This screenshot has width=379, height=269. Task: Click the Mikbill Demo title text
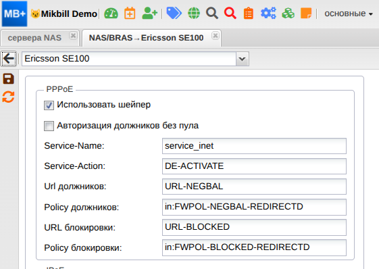tap(69, 14)
